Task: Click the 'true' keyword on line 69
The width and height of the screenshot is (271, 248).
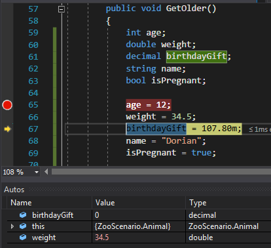Action: (x=202, y=153)
